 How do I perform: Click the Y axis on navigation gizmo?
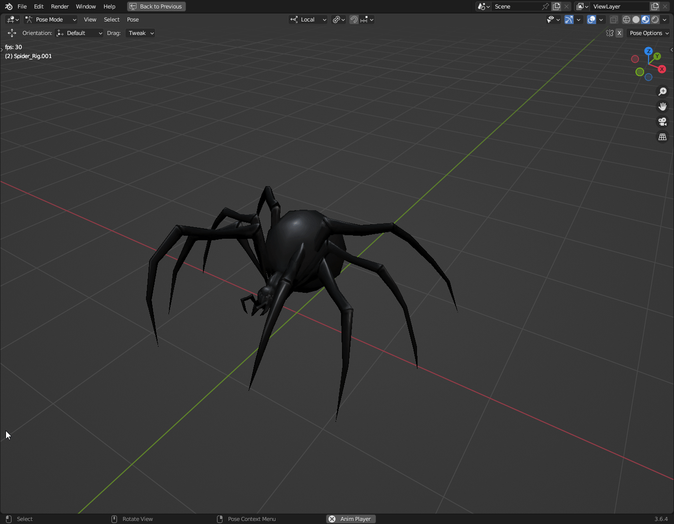point(657,57)
